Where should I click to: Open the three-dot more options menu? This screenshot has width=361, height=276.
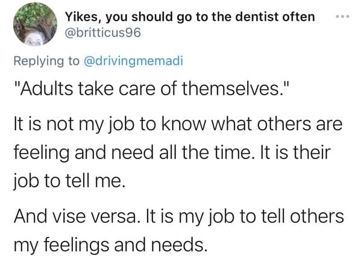[x=342, y=16]
